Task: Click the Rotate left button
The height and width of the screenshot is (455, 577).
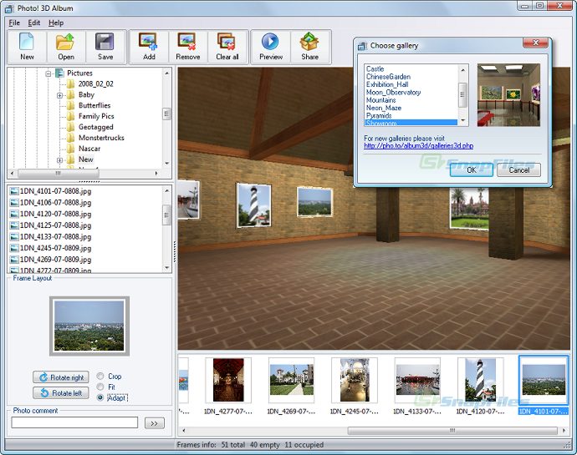Action: [x=61, y=393]
